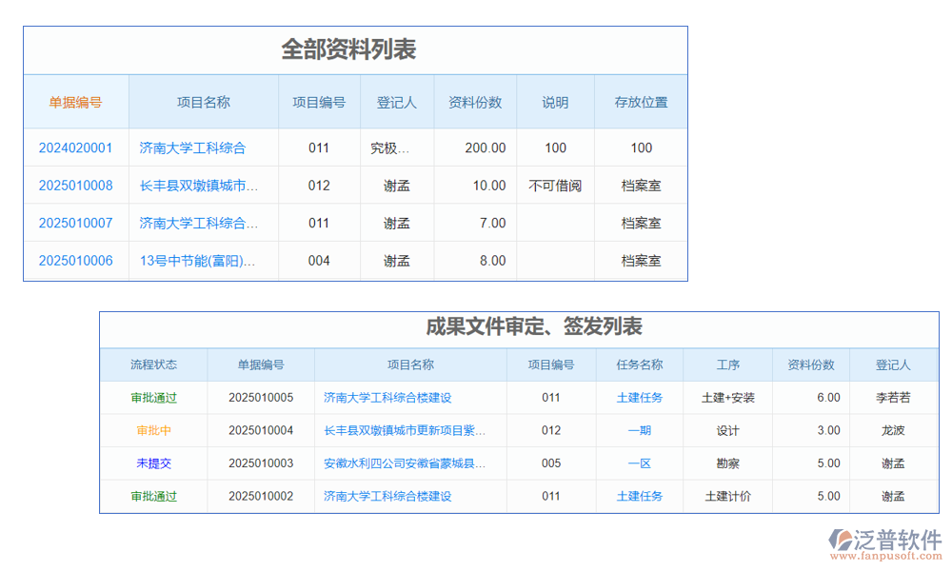Screen dimensions: 952x571
Task: Open the 长丰县双墩镇城市 project record
Action: point(202,185)
